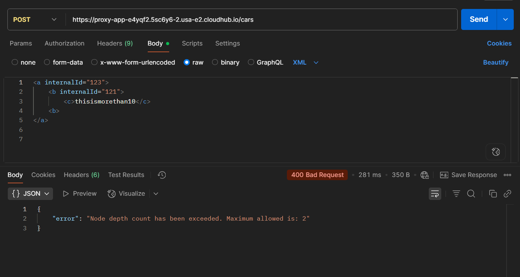The height and width of the screenshot is (277, 520).
Task: Open the XML language dropdown
Action: coord(306,62)
